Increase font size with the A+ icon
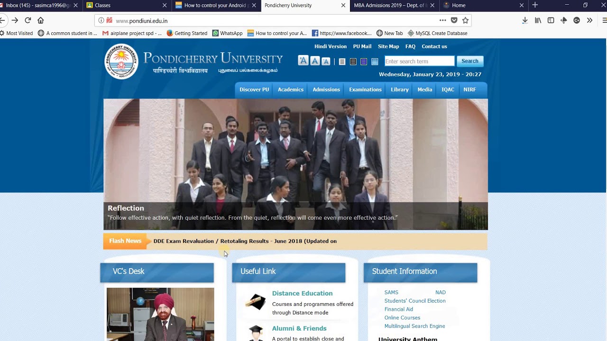Screen dimensions: 607x341 tap(303, 61)
